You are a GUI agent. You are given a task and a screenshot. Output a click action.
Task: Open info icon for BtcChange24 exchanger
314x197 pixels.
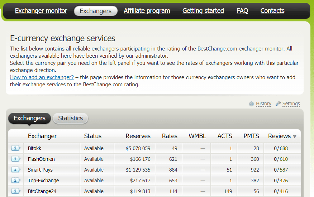tap(16, 191)
